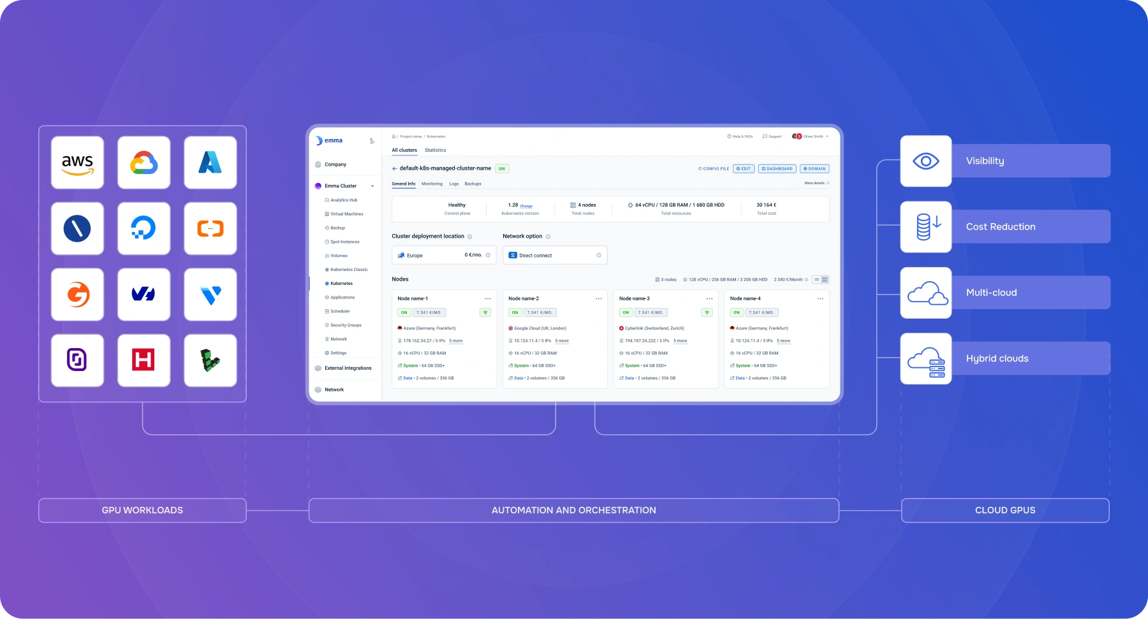Click the Multi-cloud icon tile

click(x=926, y=293)
